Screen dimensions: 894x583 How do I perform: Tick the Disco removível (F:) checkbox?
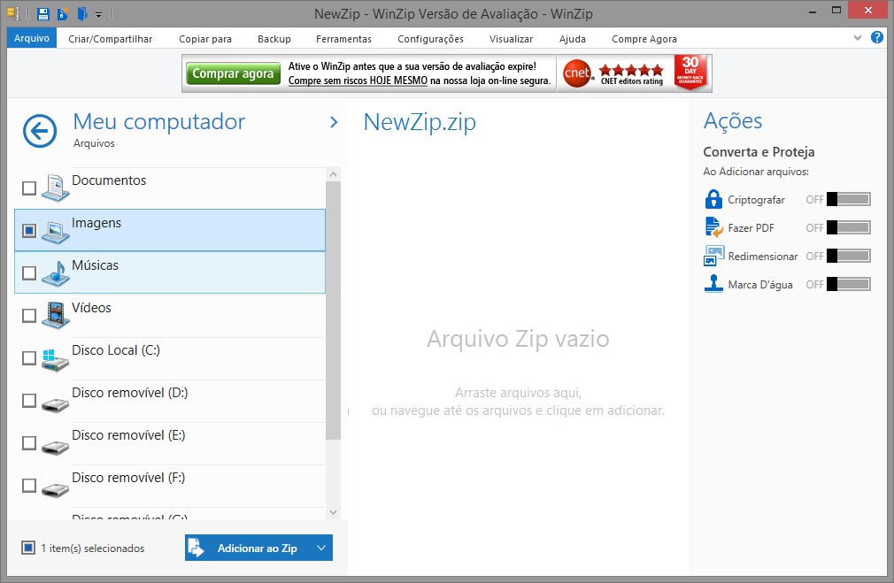click(x=29, y=486)
